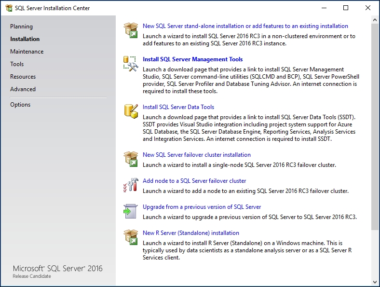Click the upgrade green arrow icon
This screenshot has height=287, width=380.
pos(131,211)
